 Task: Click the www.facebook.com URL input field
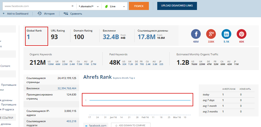[36, 6]
